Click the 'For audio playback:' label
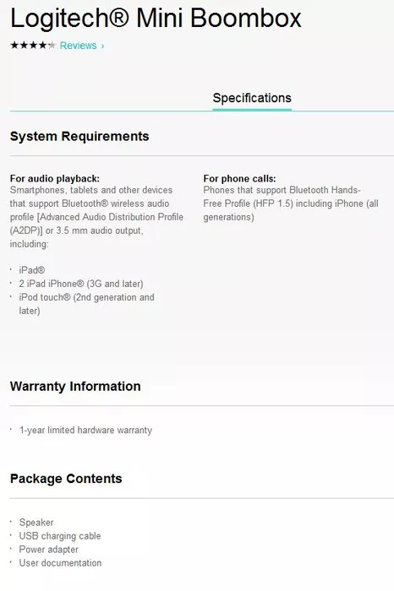 55,178
